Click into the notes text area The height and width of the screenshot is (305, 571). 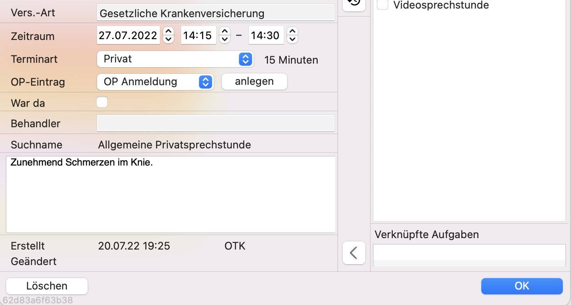[x=170, y=196]
